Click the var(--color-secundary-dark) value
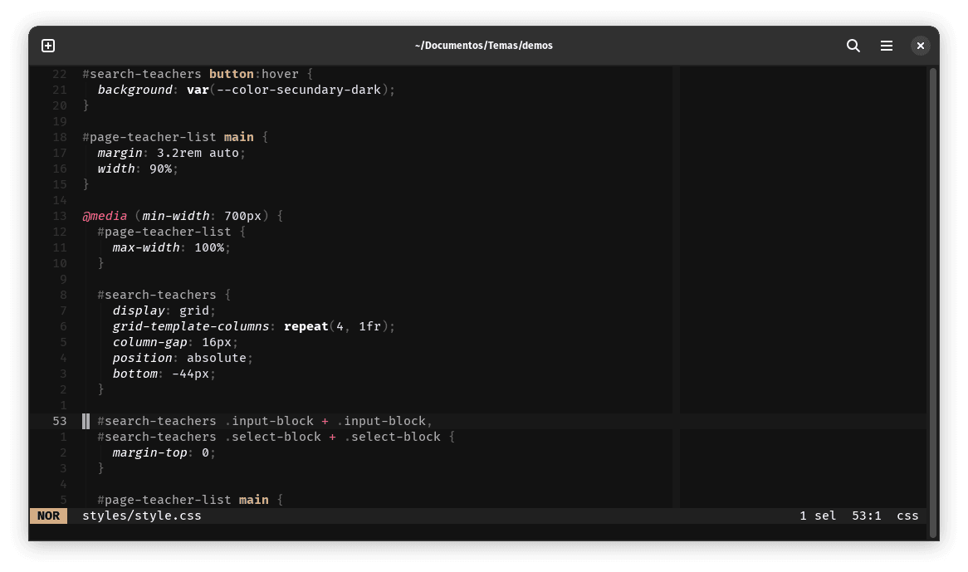This screenshot has height=572, width=968. [x=291, y=90]
